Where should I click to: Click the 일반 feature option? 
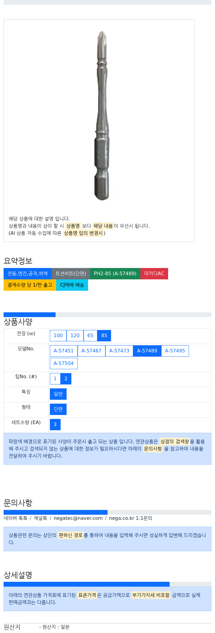pos(58,394)
